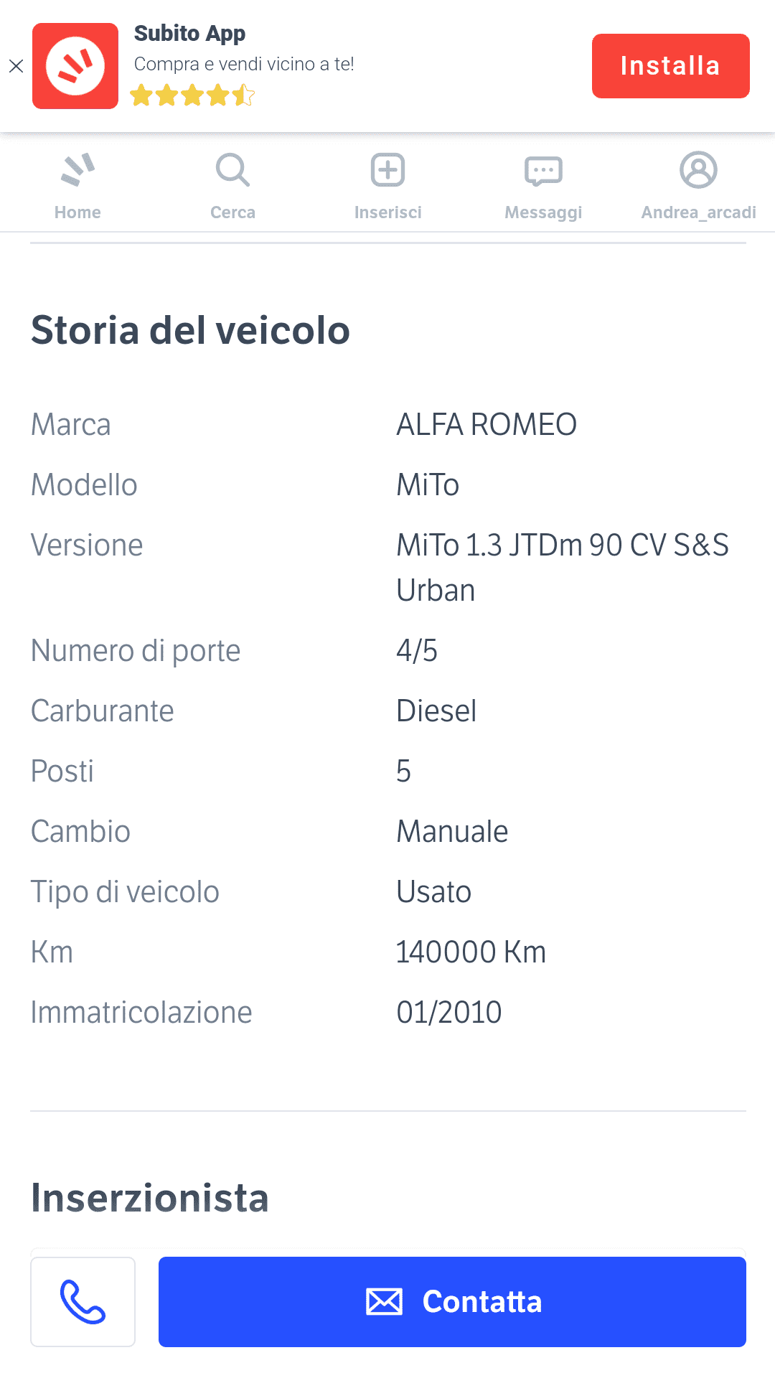This screenshot has height=1373, width=775.
Task: Select the Home tab label
Action: pyautogui.click(x=77, y=212)
